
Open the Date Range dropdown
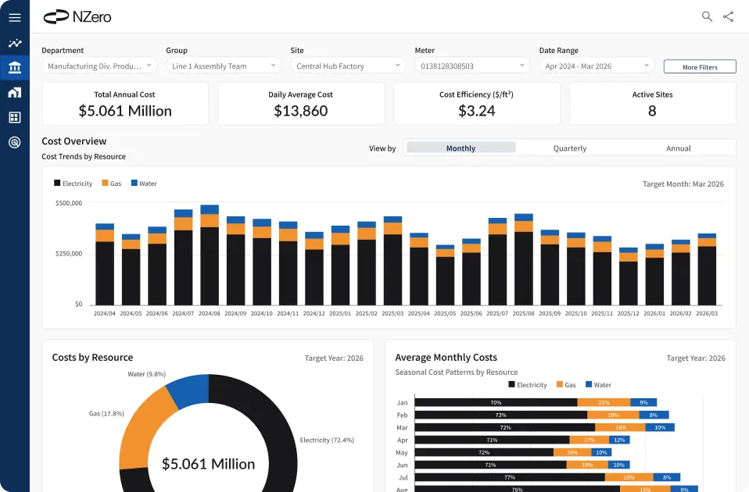pyautogui.click(x=597, y=66)
